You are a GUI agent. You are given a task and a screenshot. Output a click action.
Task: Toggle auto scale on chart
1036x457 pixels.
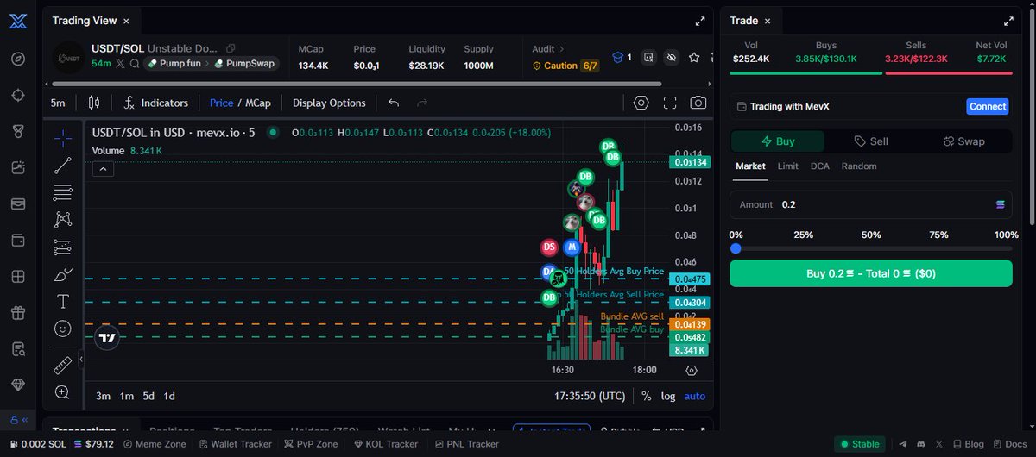point(694,396)
